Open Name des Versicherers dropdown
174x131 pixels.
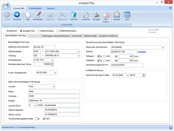pyautogui.click(x=162, y=47)
